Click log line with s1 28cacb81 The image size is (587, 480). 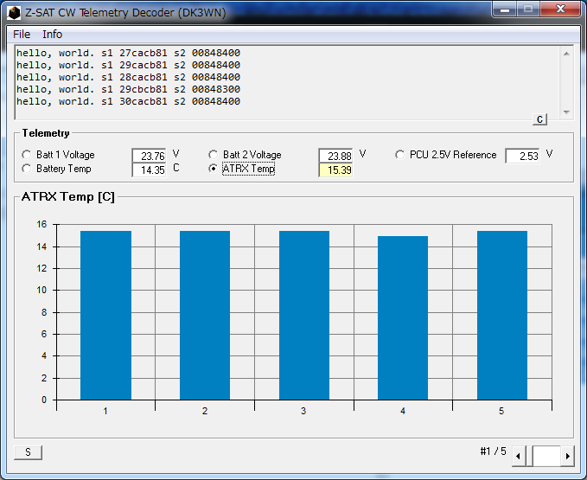[x=128, y=77]
